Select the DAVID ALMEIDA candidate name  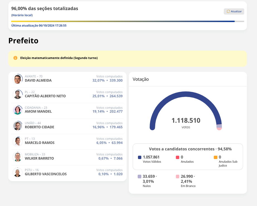[38, 80]
